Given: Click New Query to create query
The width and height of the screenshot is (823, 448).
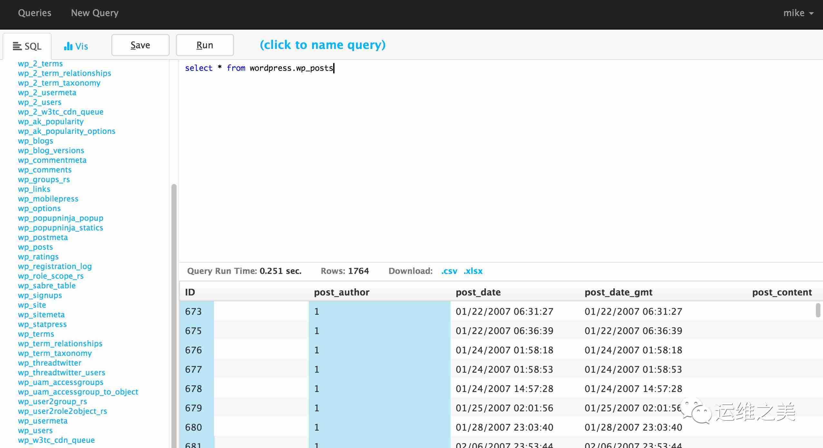Looking at the screenshot, I should [94, 13].
